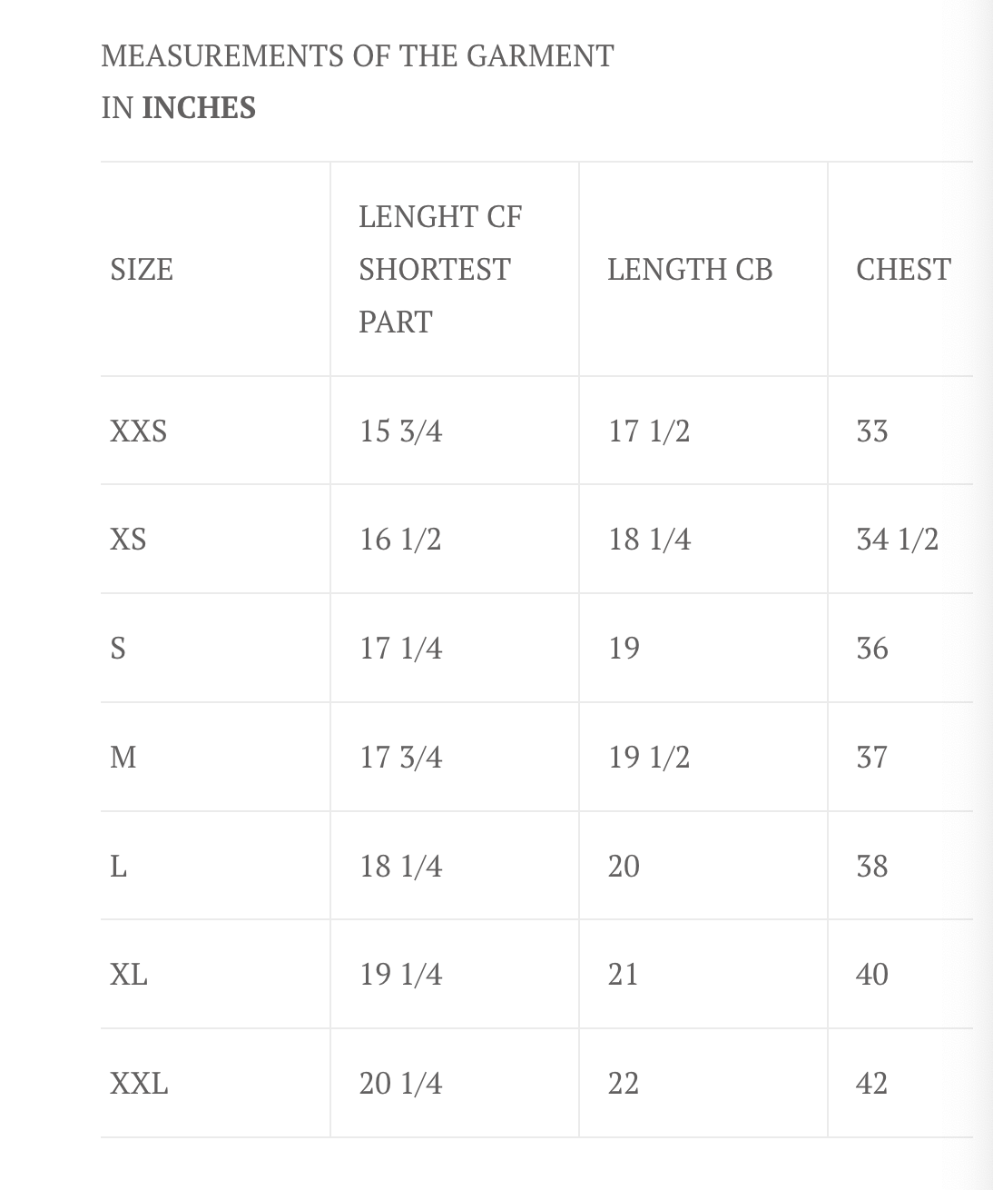Image resolution: width=993 pixels, height=1190 pixels.
Task: Click the MEASUREMENTS OF THE GARMENT heading
Action: 358,56
